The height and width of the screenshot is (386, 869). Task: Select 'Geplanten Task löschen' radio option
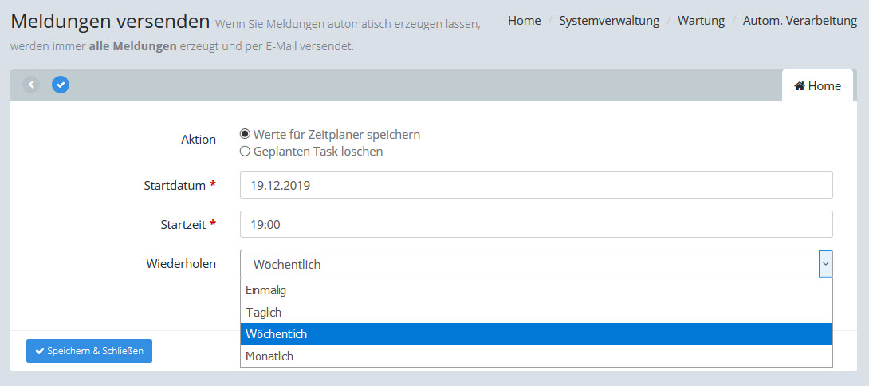coord(246,152)
